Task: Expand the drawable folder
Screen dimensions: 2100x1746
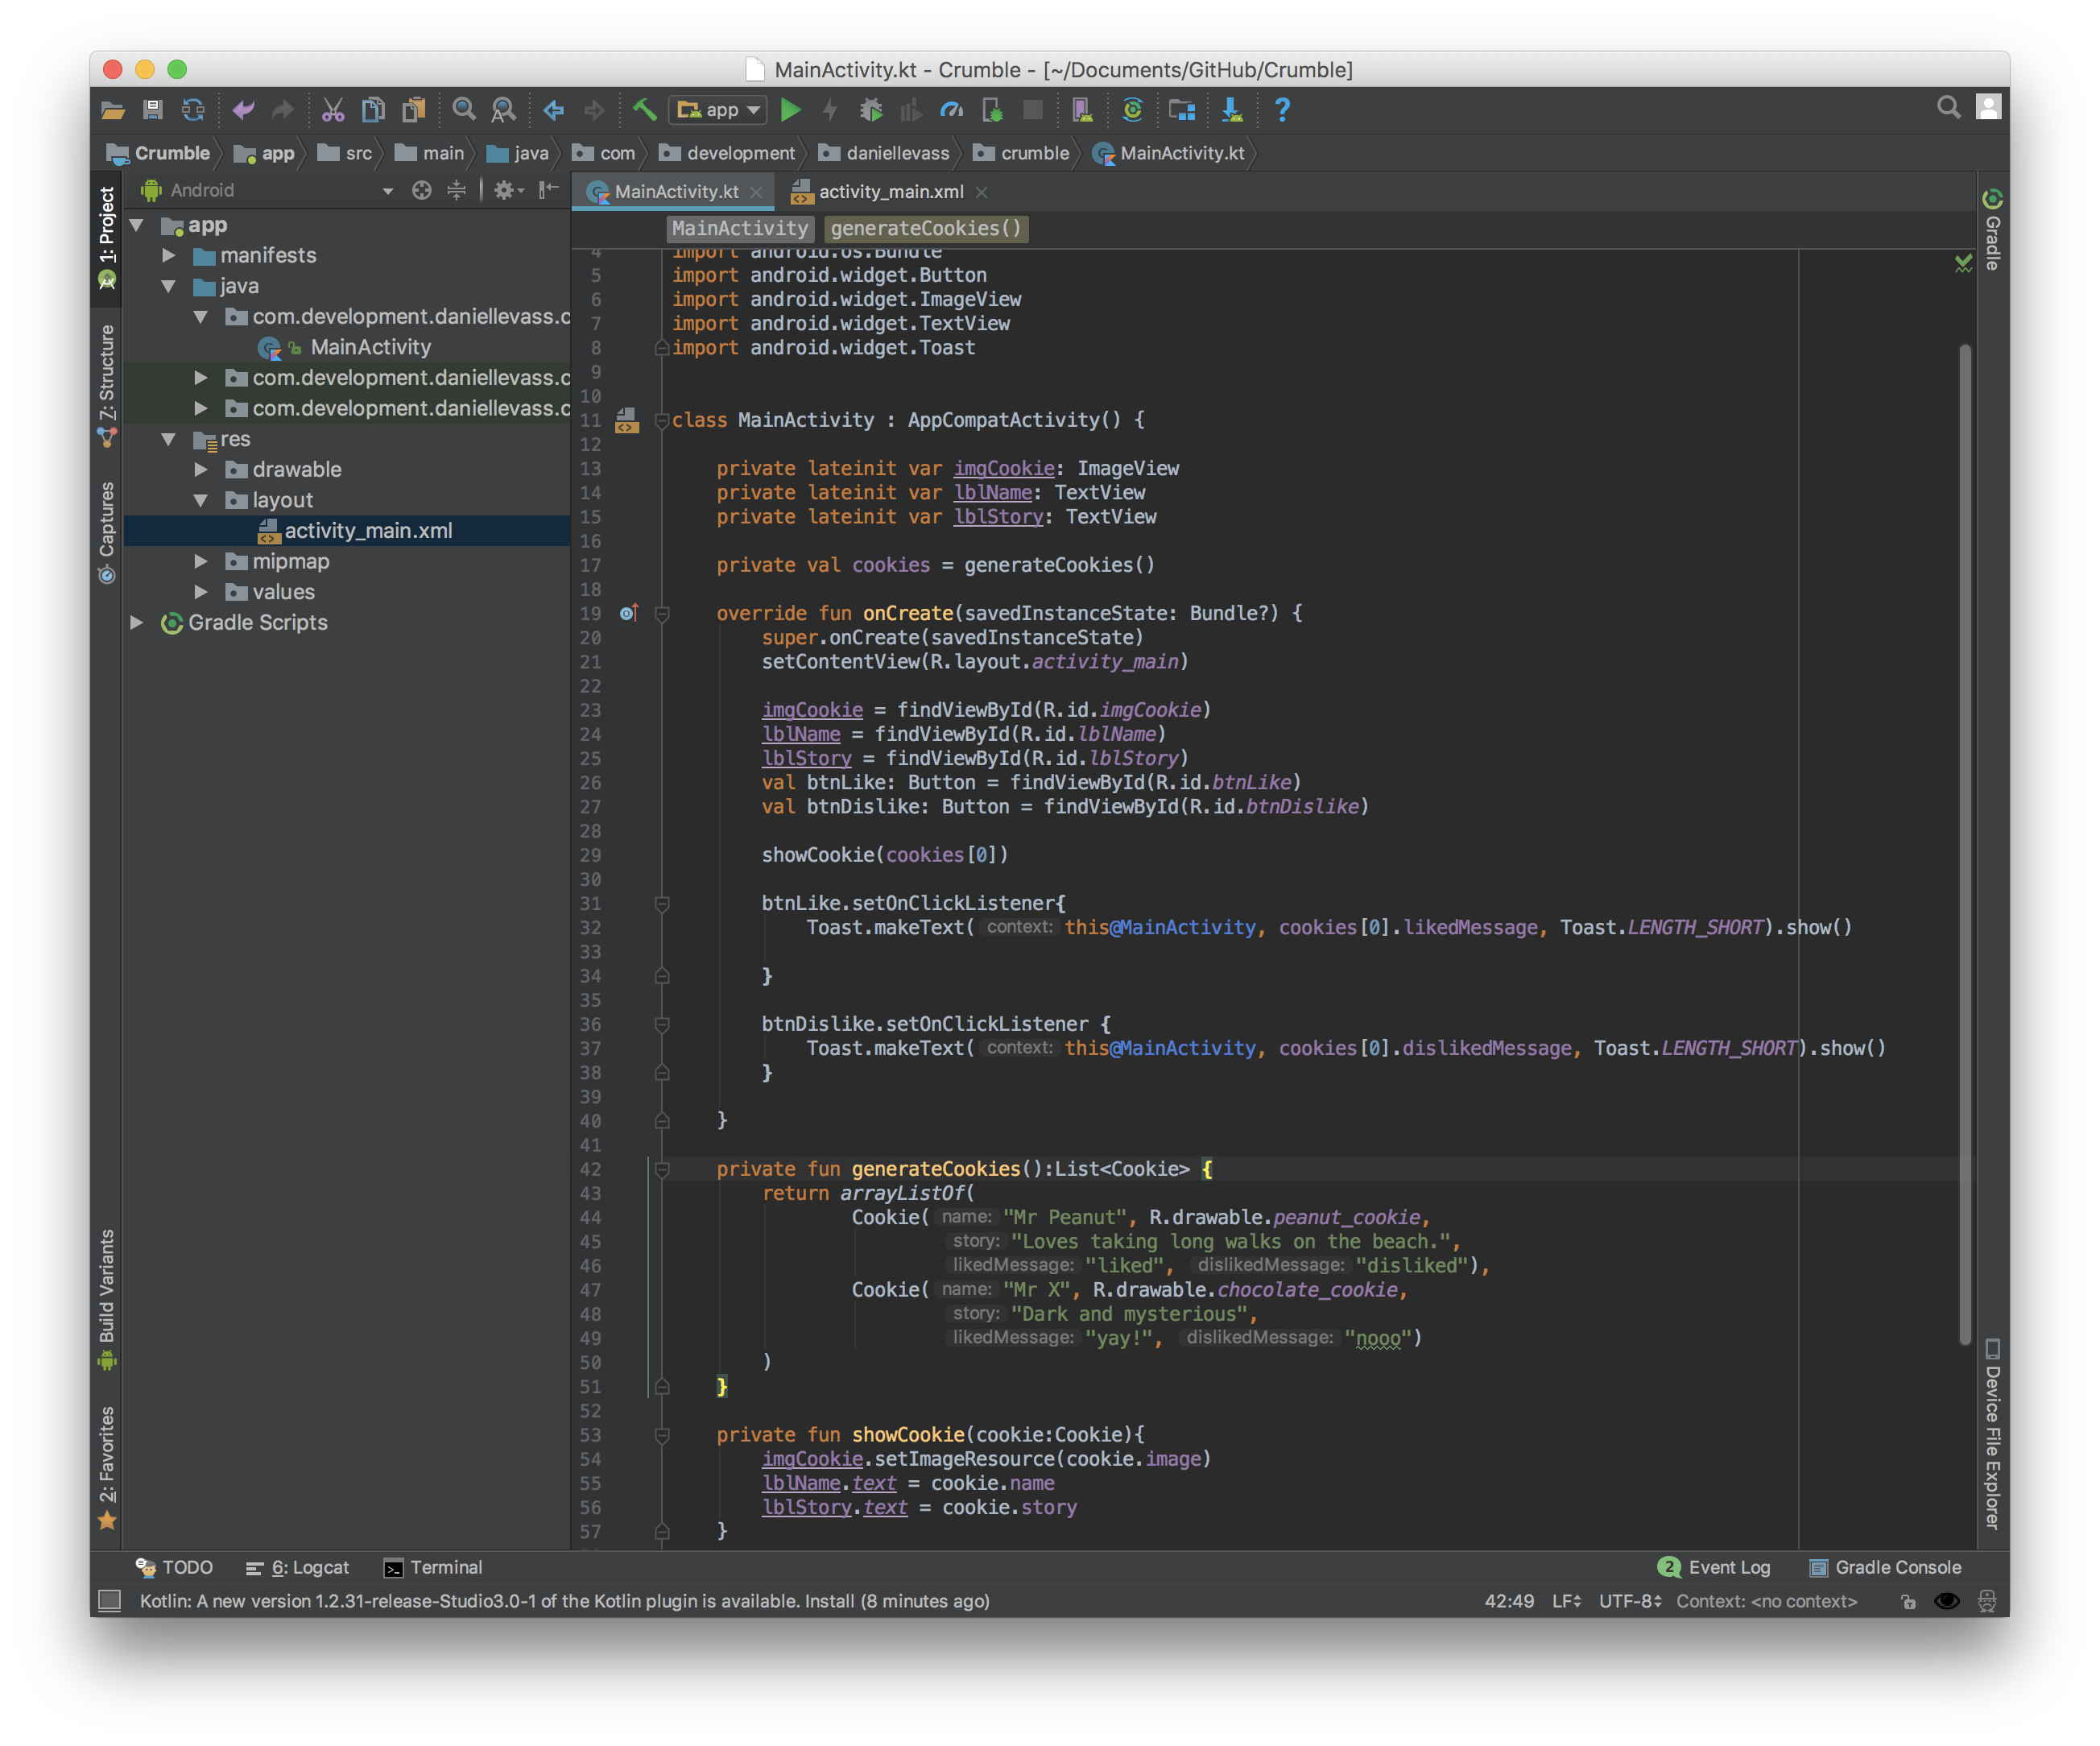Action: 201,470
